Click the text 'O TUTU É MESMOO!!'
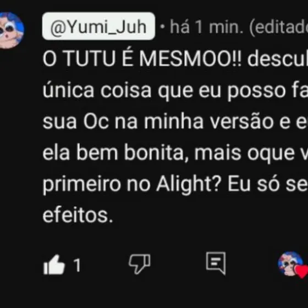This screenshot has width=308, height=308. click(142, 59)
